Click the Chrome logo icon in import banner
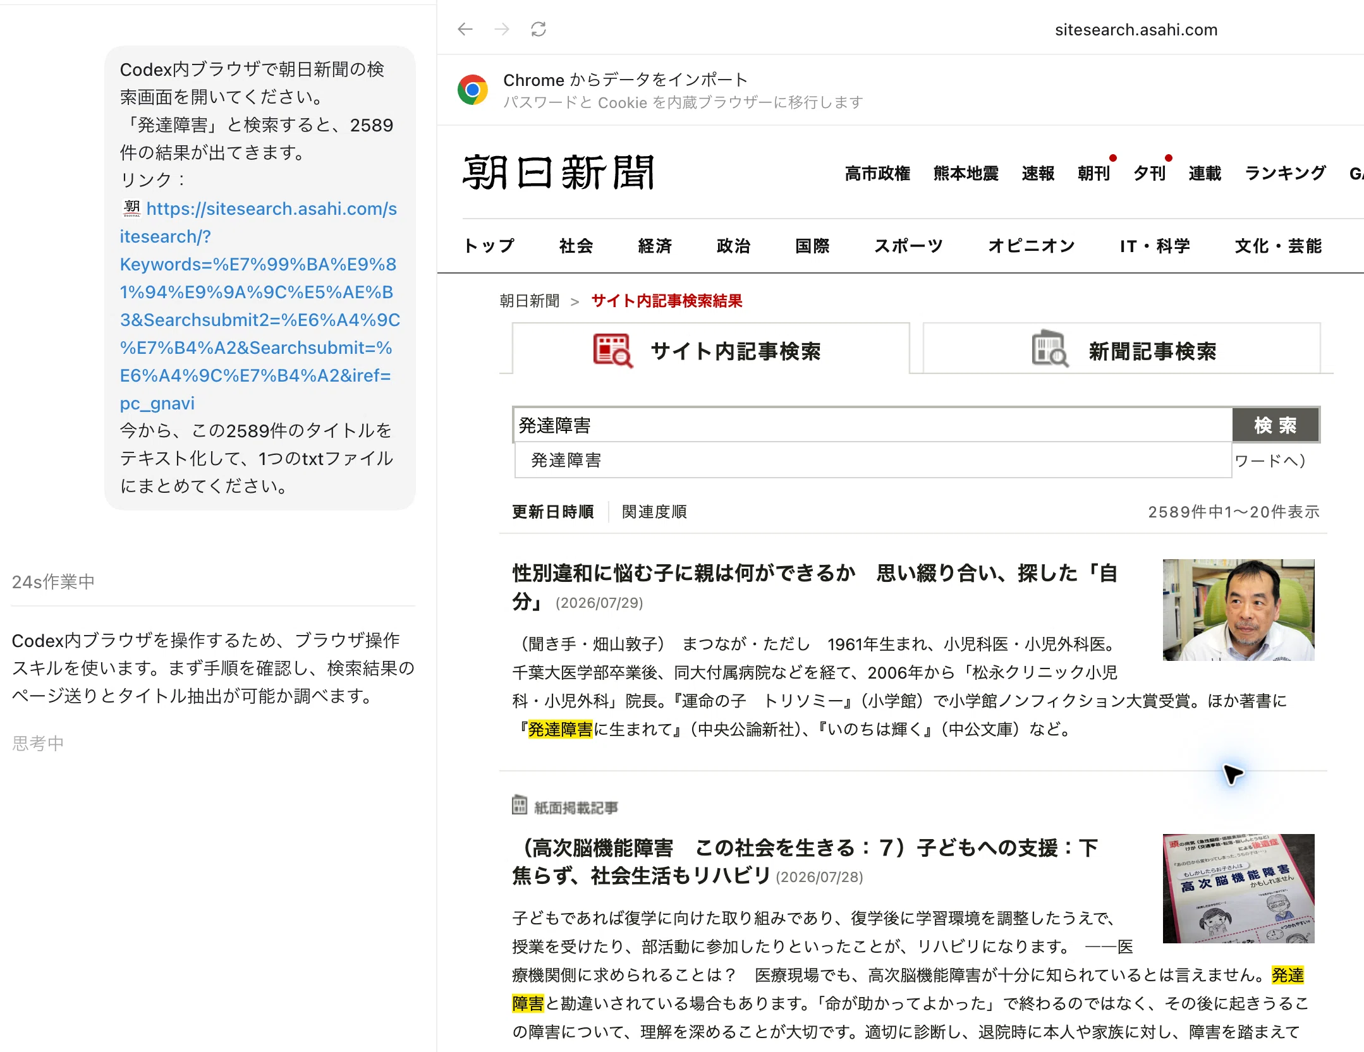The width and height of the screenshot is (1364, 1052). (x=473, y=90)
